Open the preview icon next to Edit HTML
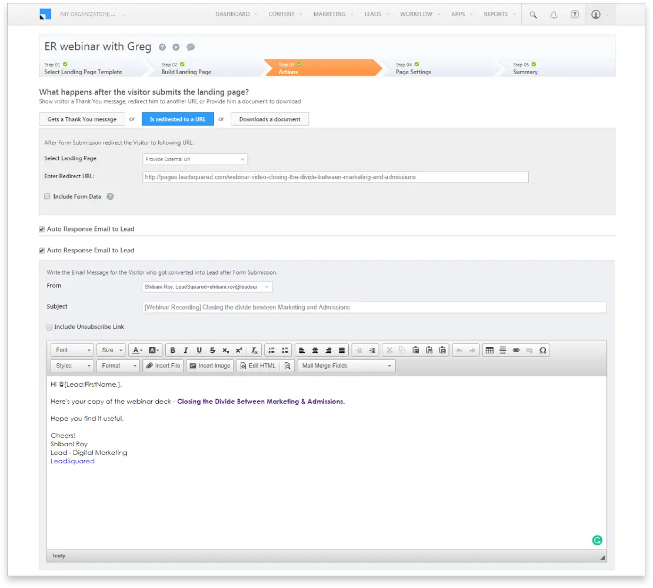Image resolution: width=653 pixels, height=588 pixels. [287, 366]
